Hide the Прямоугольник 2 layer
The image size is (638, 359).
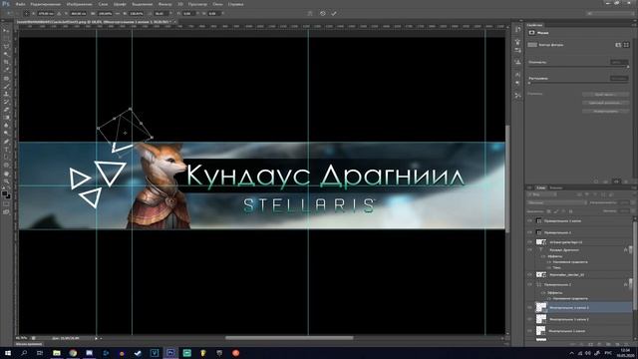tap(529, 284)
